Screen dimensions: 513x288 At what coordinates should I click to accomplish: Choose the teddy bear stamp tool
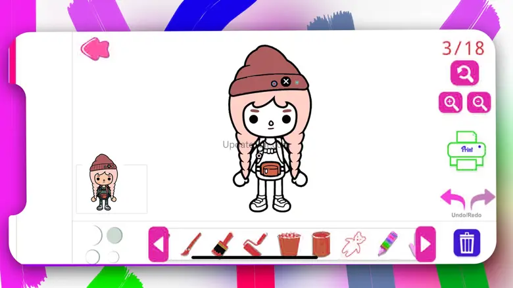353,243
